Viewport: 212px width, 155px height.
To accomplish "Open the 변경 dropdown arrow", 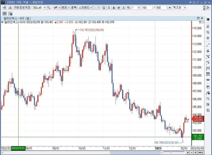I will click(69, 8).
